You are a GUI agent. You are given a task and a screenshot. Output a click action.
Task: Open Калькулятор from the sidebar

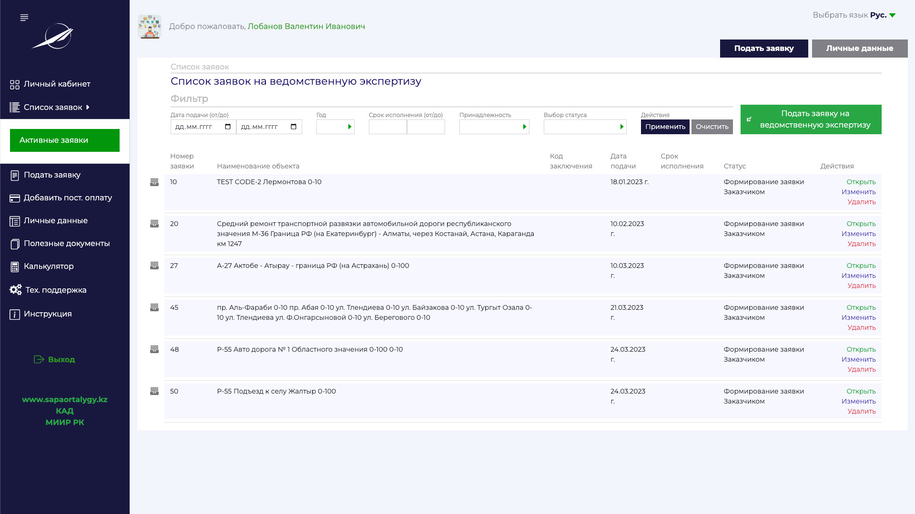(48, 267)
